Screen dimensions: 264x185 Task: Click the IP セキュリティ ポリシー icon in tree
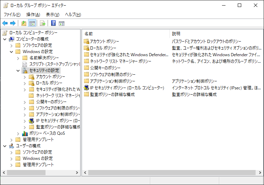pyautogui.click(x=31, y=121)
